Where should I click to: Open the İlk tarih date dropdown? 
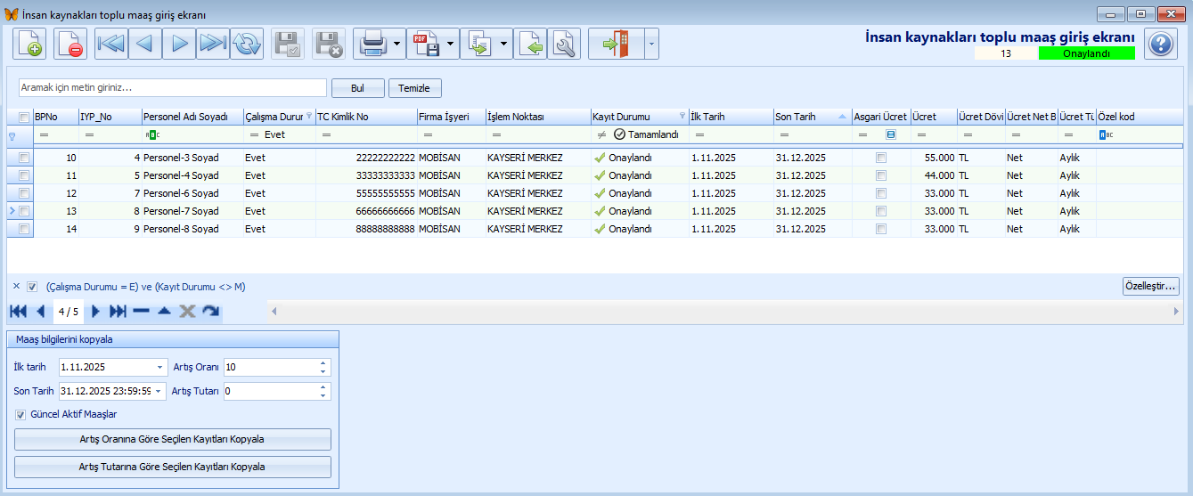coord(160,367)
